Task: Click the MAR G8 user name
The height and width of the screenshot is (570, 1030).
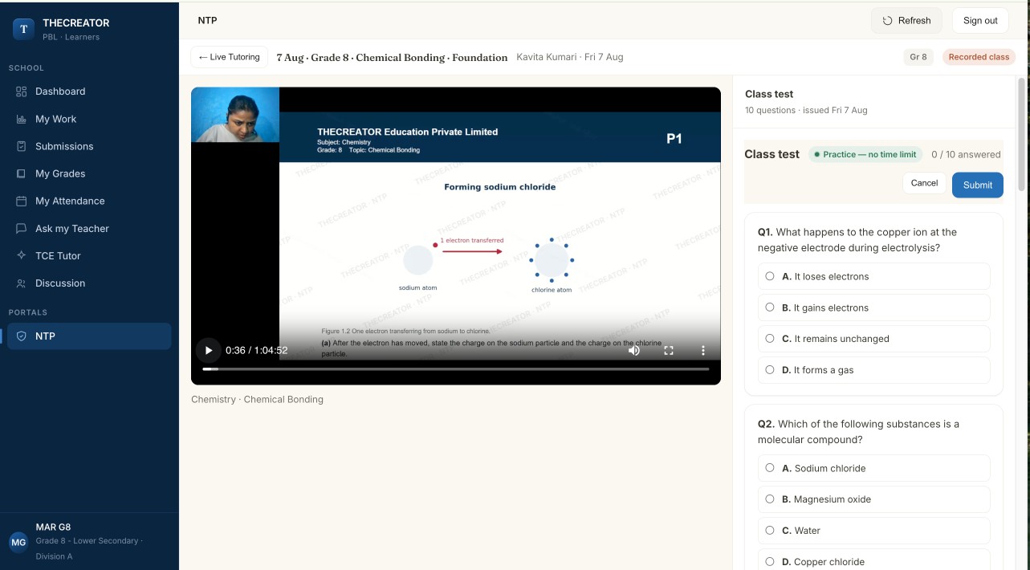Action: [53, 527]
